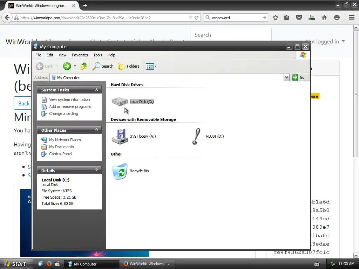Click the green Go button
The height and width of the screenshot is (269, 359).
[298, 77]
